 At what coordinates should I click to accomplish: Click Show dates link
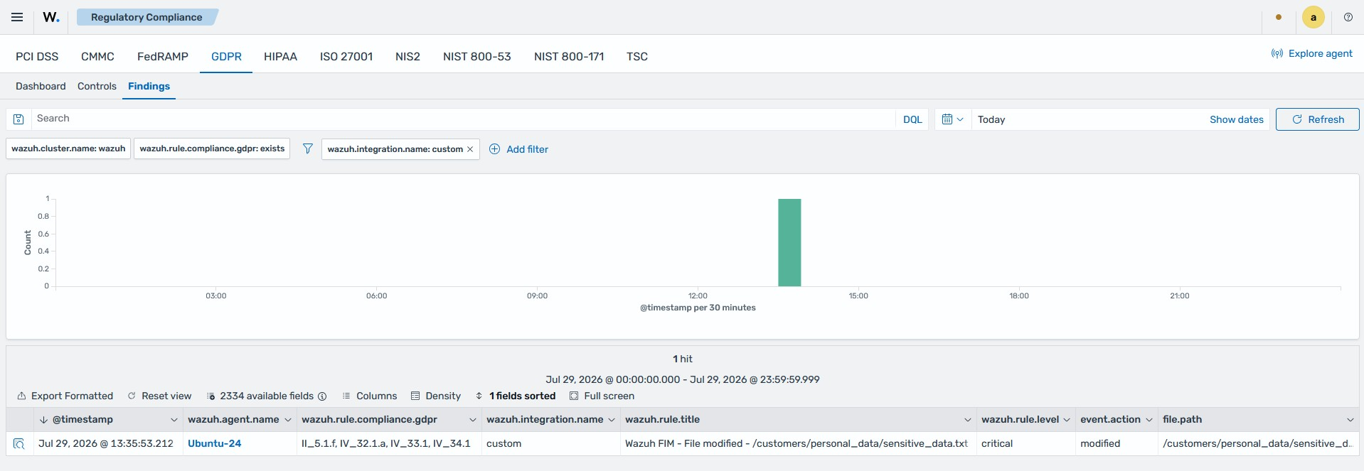(x=1237, y=119)
